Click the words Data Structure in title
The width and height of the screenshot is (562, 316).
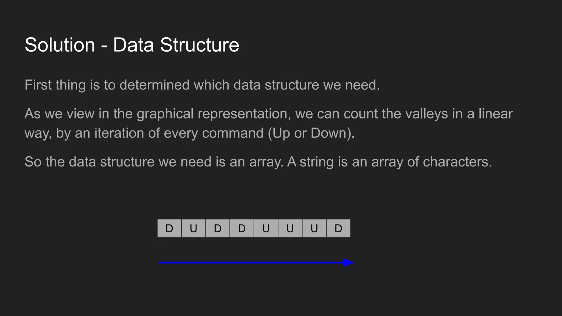pos(176,45)
